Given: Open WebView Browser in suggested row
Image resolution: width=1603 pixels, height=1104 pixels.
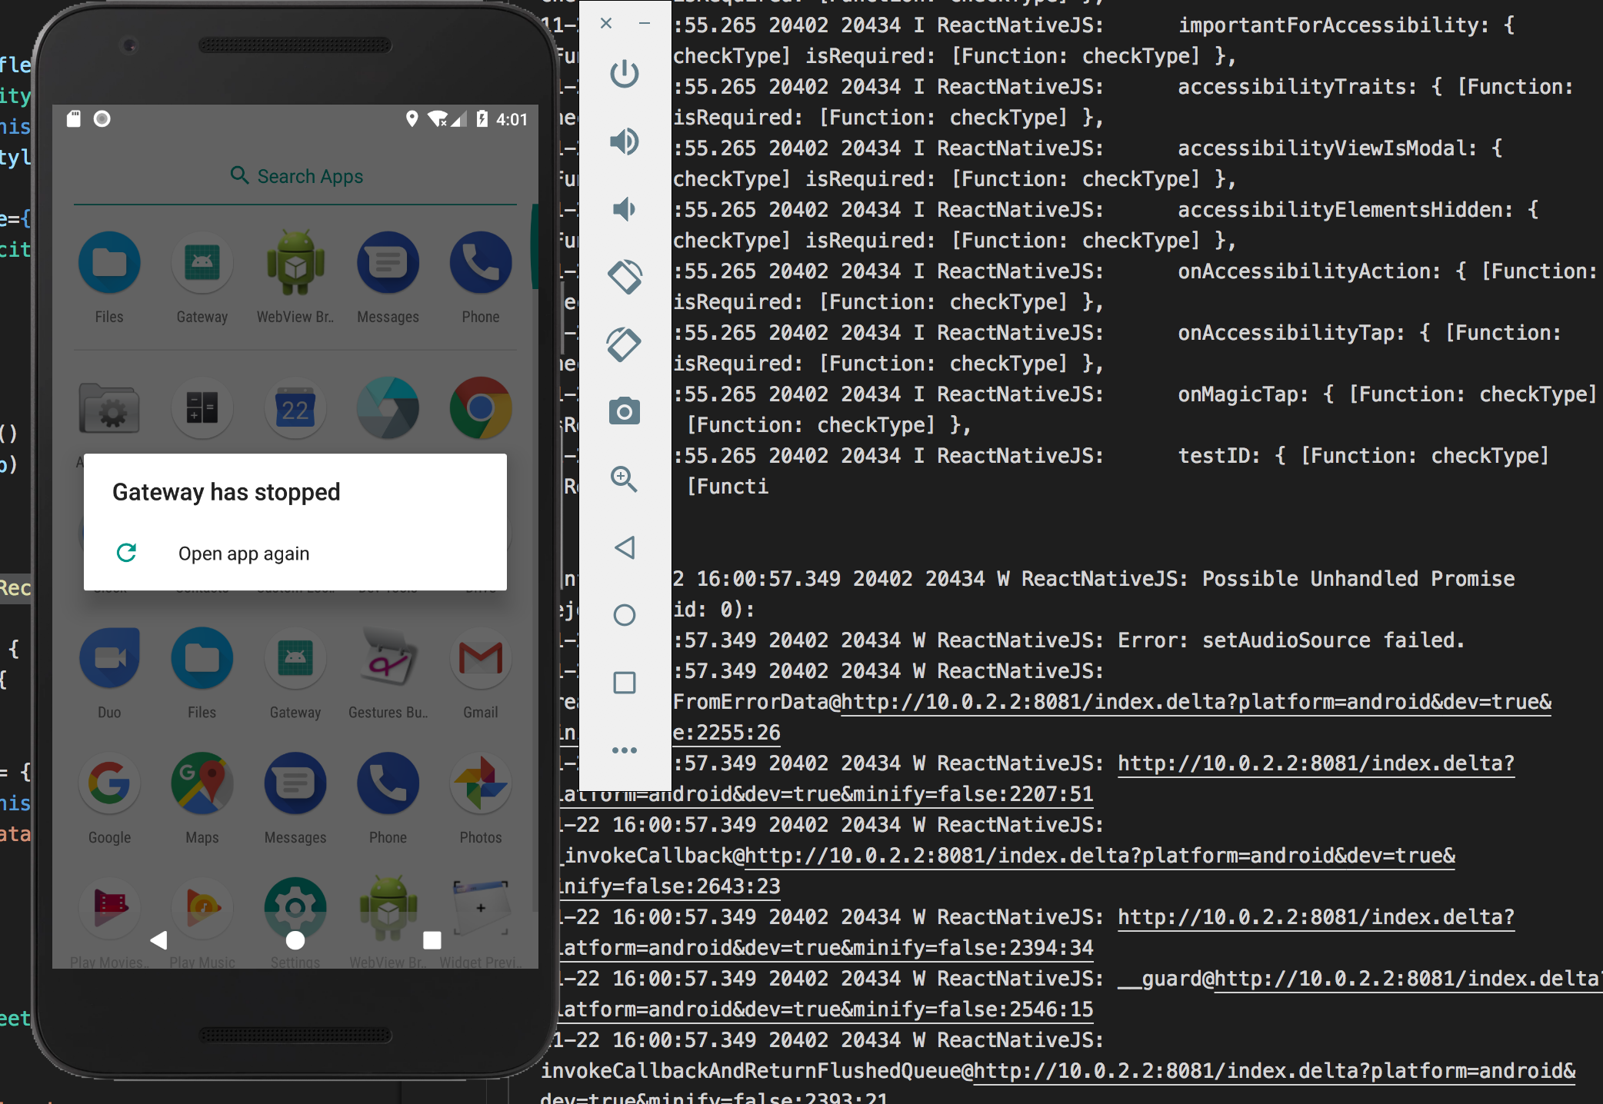Looking at the screenshot, I should point(295,278).
